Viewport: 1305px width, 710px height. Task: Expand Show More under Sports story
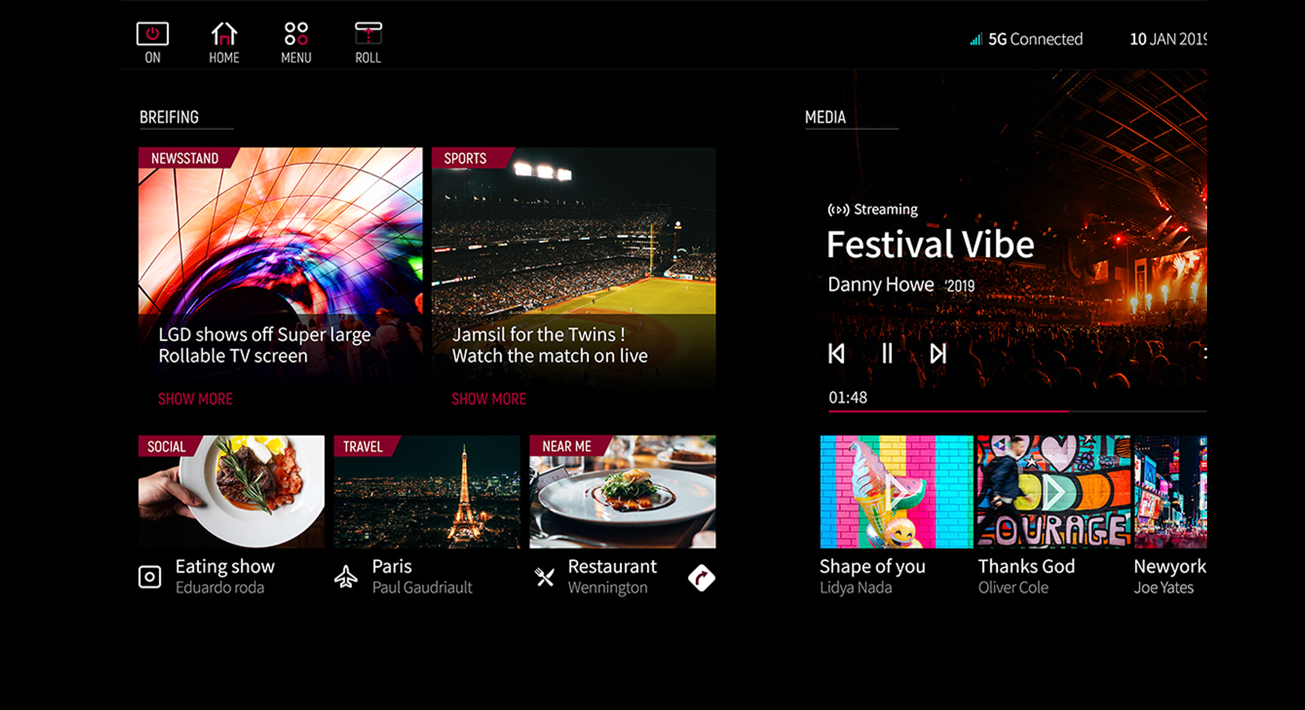pyautogui.click(x=489, y=399)
